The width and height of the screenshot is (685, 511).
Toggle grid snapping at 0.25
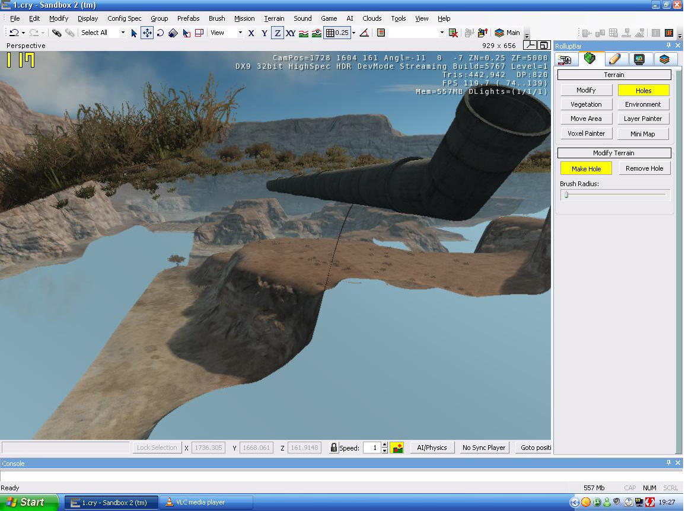point(337,33)
